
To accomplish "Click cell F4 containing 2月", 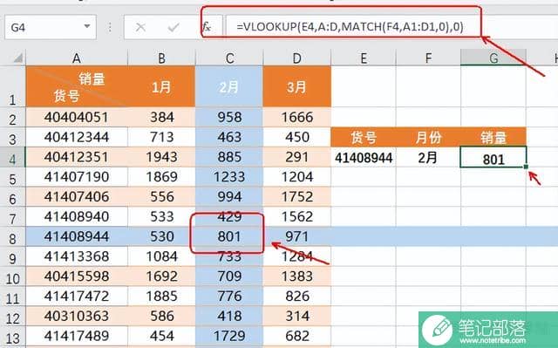I will coord(428,157).
